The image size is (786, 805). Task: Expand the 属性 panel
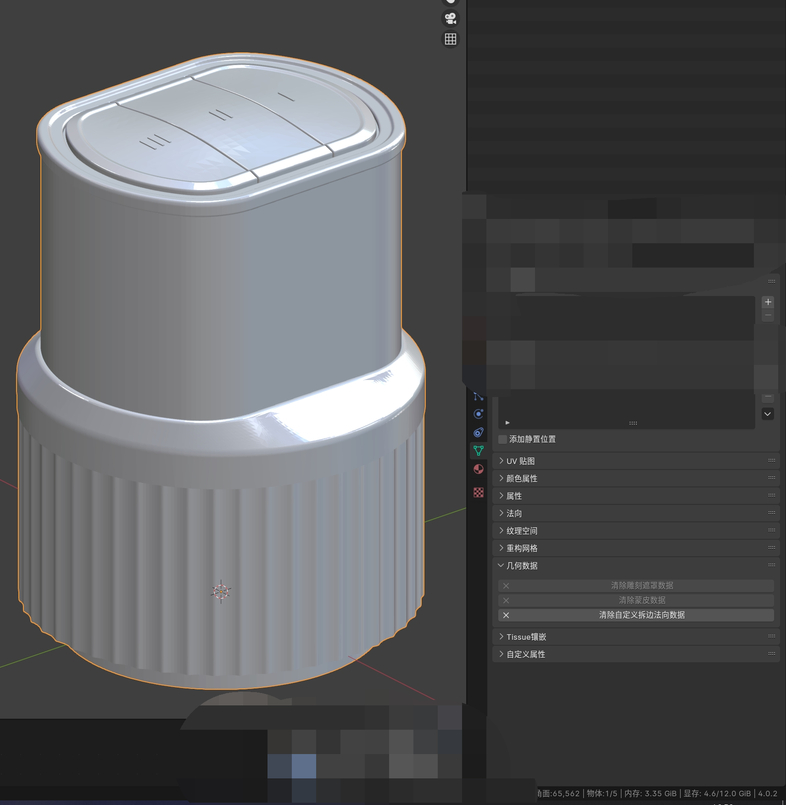tap(636, 496)
